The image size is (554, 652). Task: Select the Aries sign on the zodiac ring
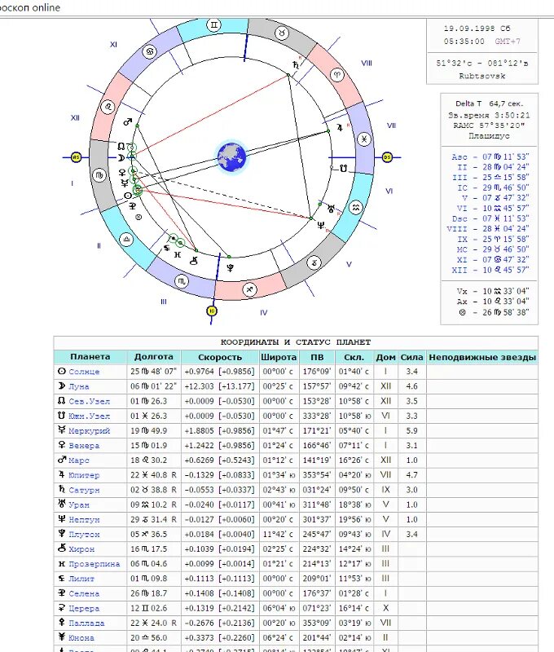(x=337, y=75)
